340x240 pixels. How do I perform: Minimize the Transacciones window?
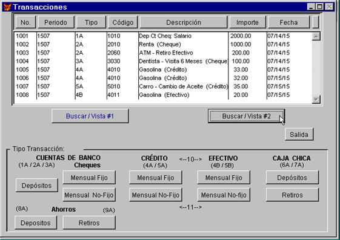coord(311,7)
